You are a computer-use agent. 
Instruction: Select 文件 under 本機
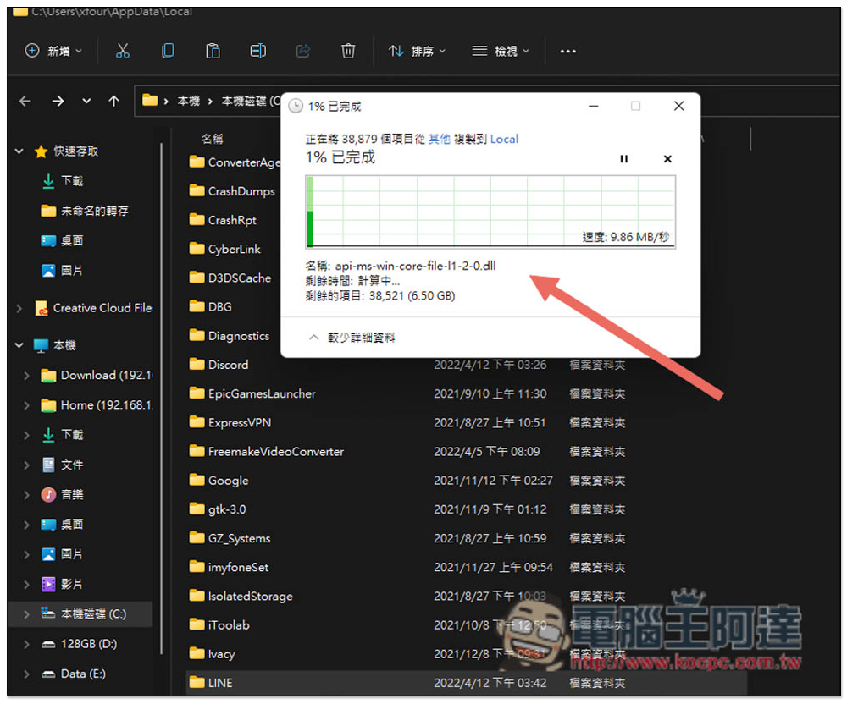63,465
